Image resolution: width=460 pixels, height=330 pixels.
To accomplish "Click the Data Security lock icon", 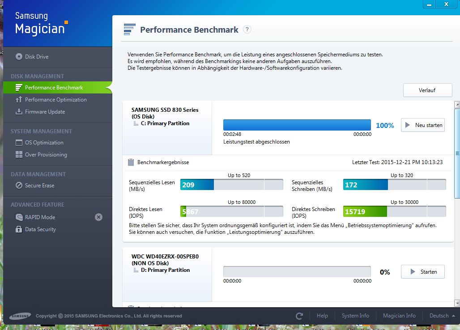I will tap(19, 229).
